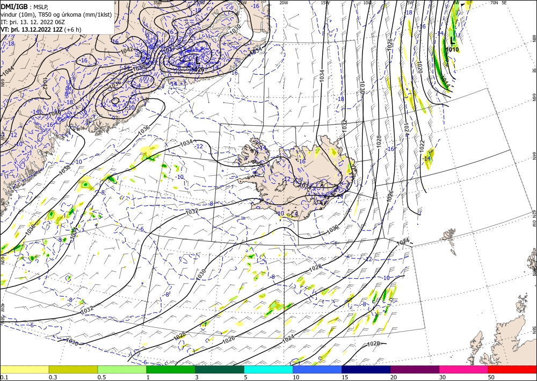Viewport: 537px width, 381px height.
Task: Click the 10W longitude label at top
Action: pyautogui.click(x=367, y=3)
